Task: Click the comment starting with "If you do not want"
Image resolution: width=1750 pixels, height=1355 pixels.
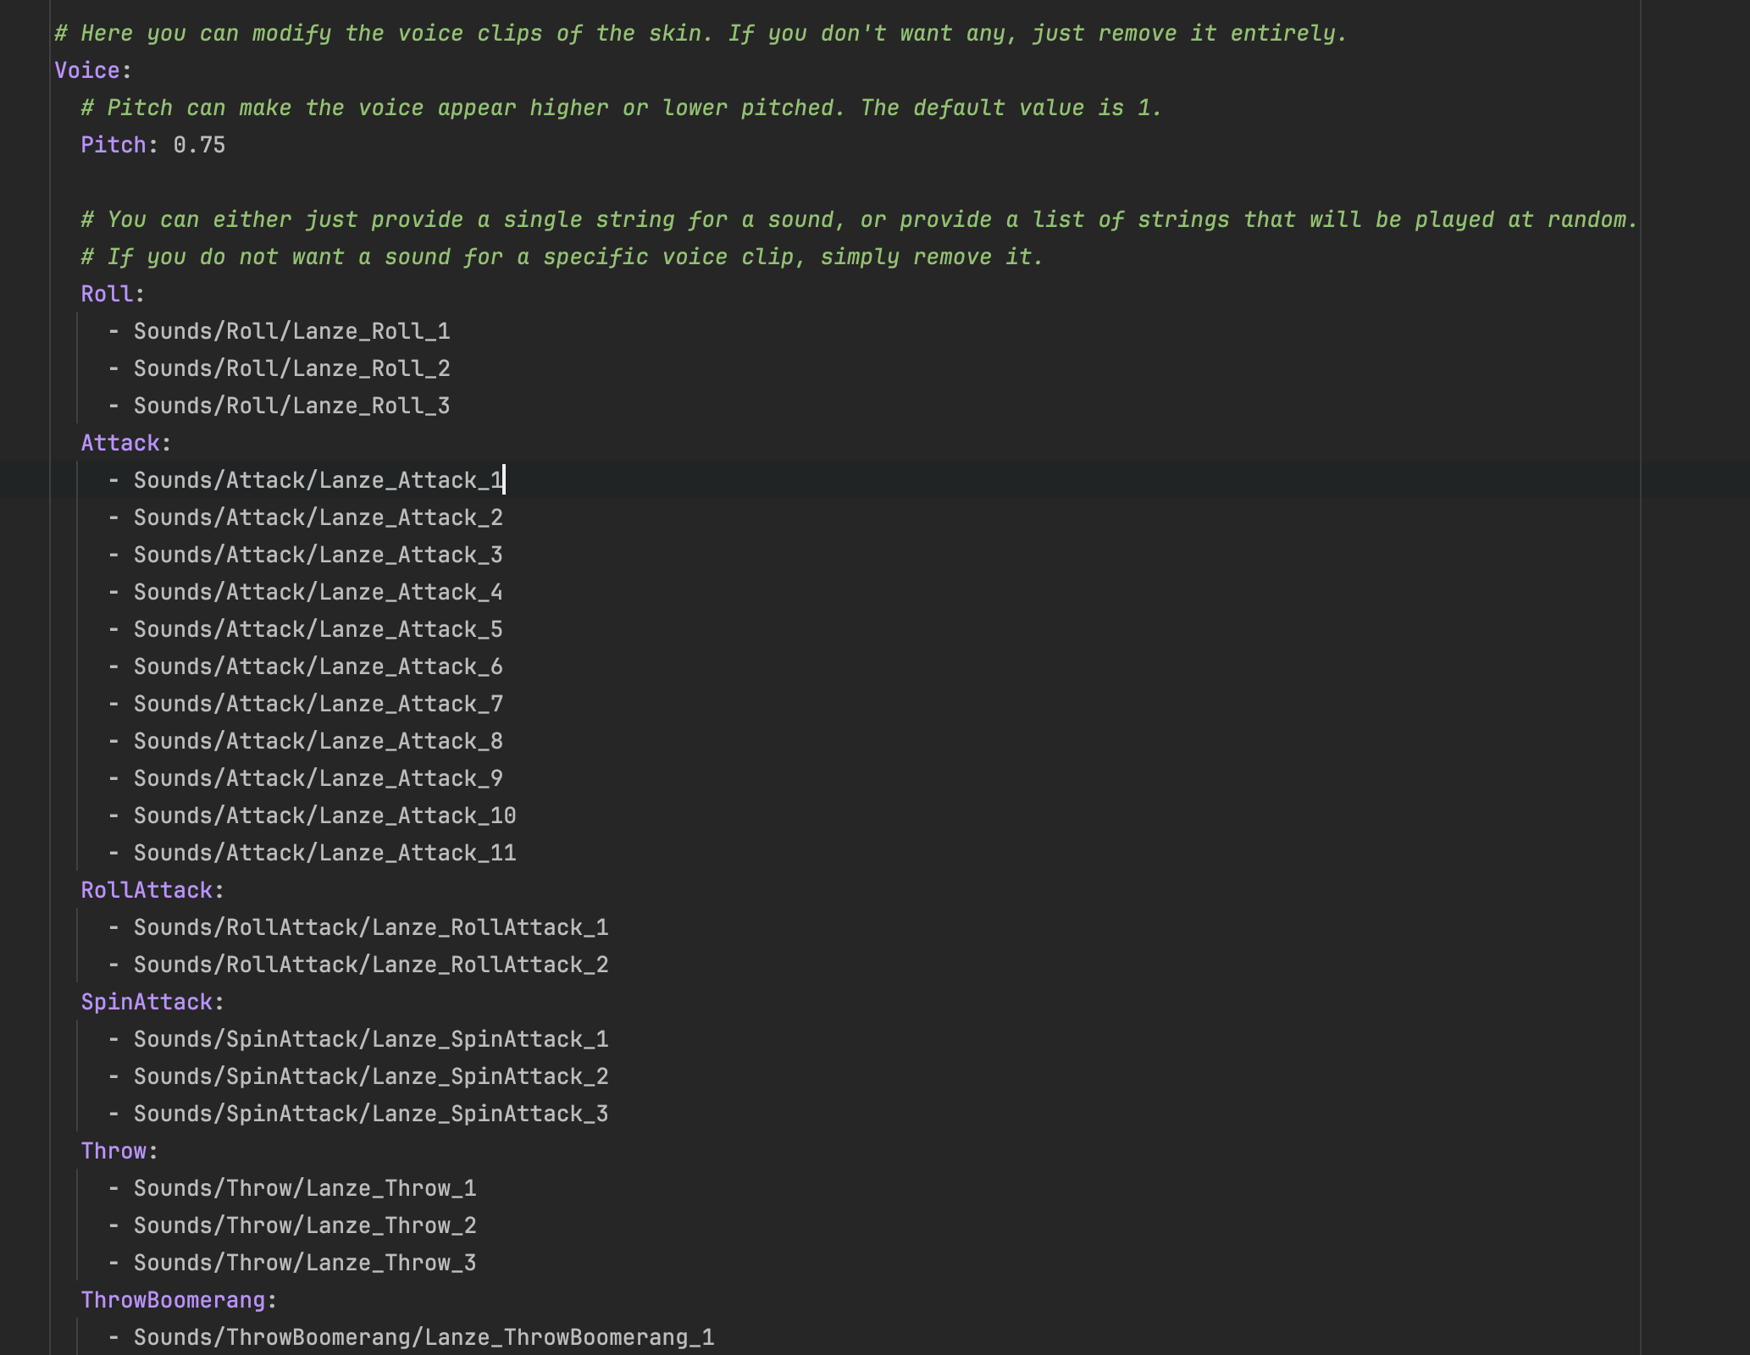Action: pos(562,257)
